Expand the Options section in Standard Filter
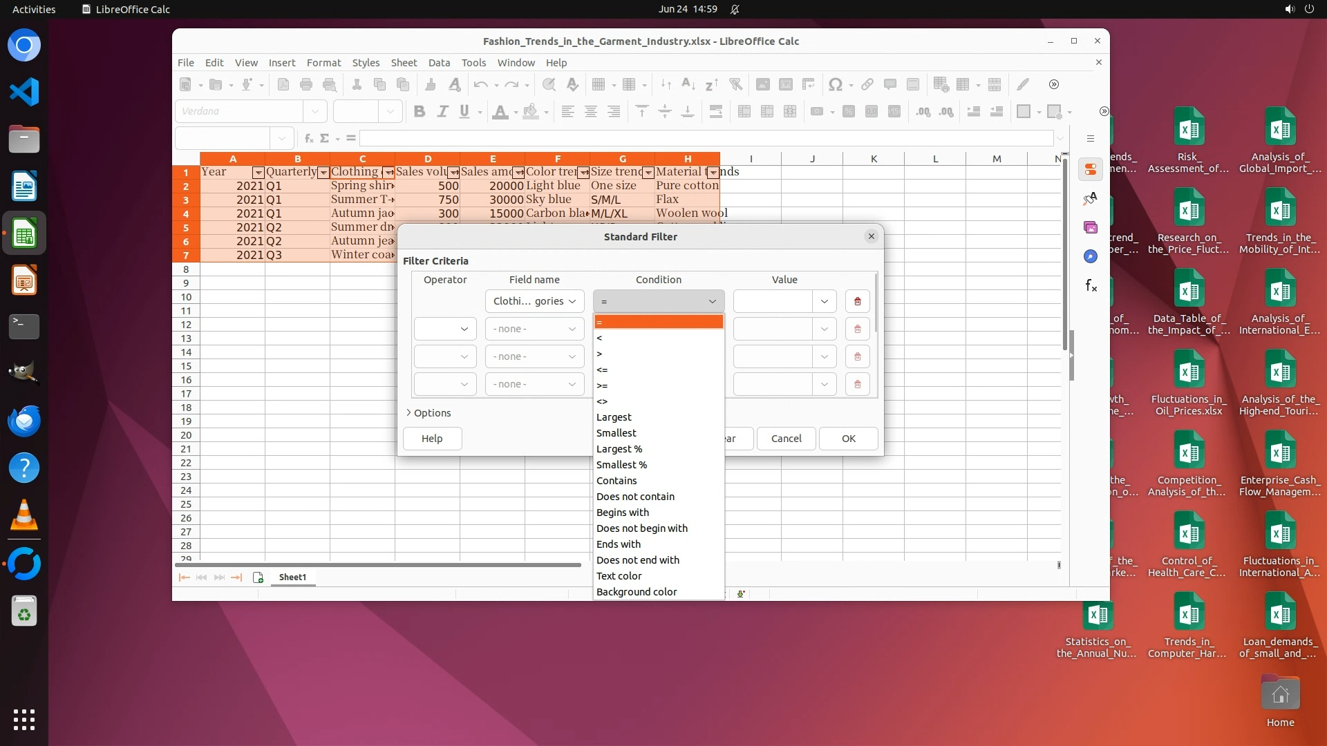 coord(429,413)
